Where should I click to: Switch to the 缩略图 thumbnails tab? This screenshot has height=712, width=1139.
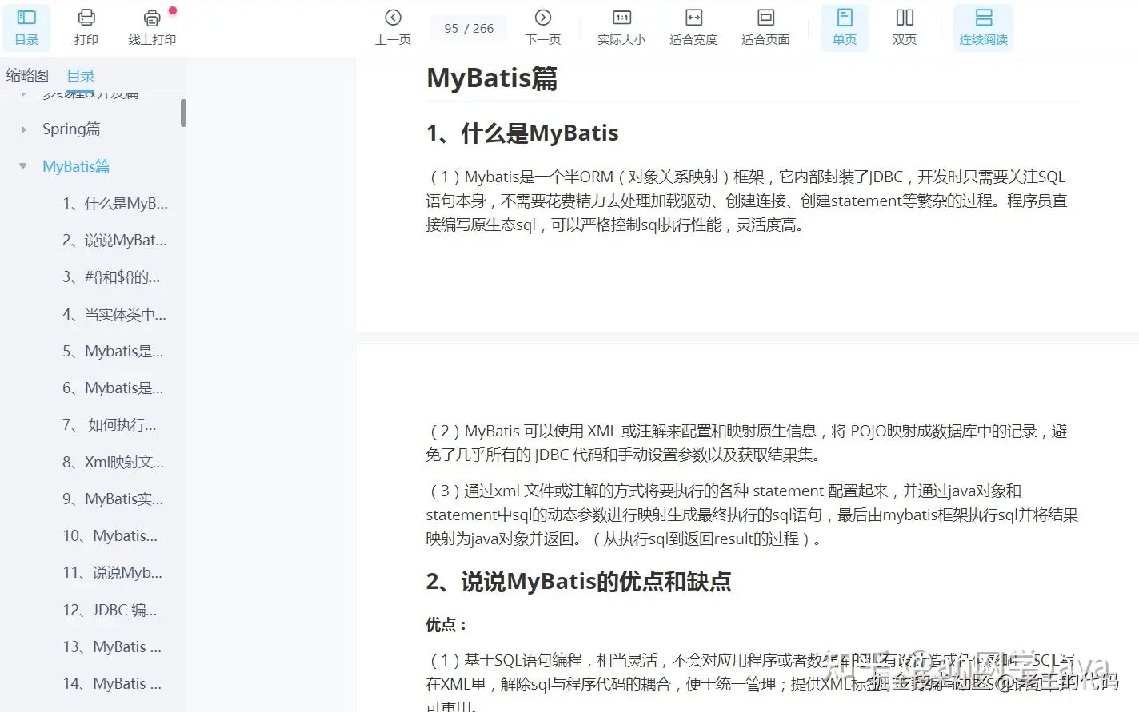[x=28, y=76]
